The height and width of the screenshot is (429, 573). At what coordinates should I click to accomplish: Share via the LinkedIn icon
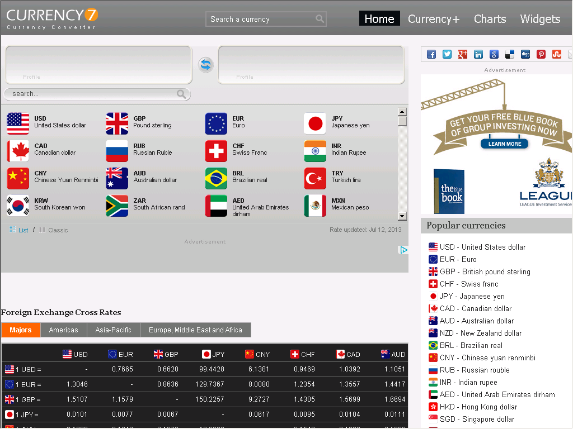(478, 54)
